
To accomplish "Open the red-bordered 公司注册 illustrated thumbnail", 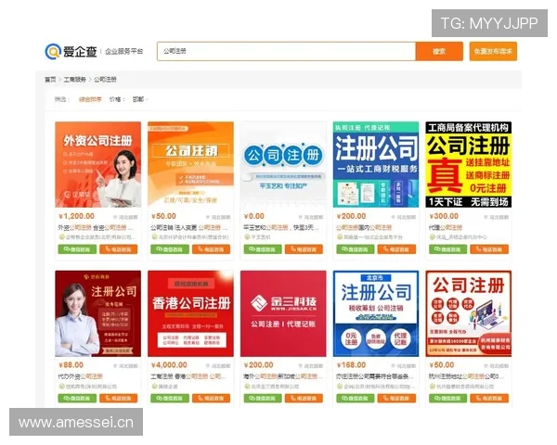I will coord(469,313).
